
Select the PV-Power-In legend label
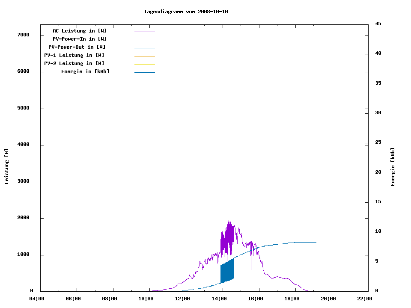[80, 39]
